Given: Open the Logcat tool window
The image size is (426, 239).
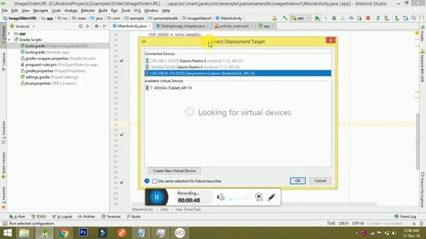Looking at the screenshot, I should point(63,216).
